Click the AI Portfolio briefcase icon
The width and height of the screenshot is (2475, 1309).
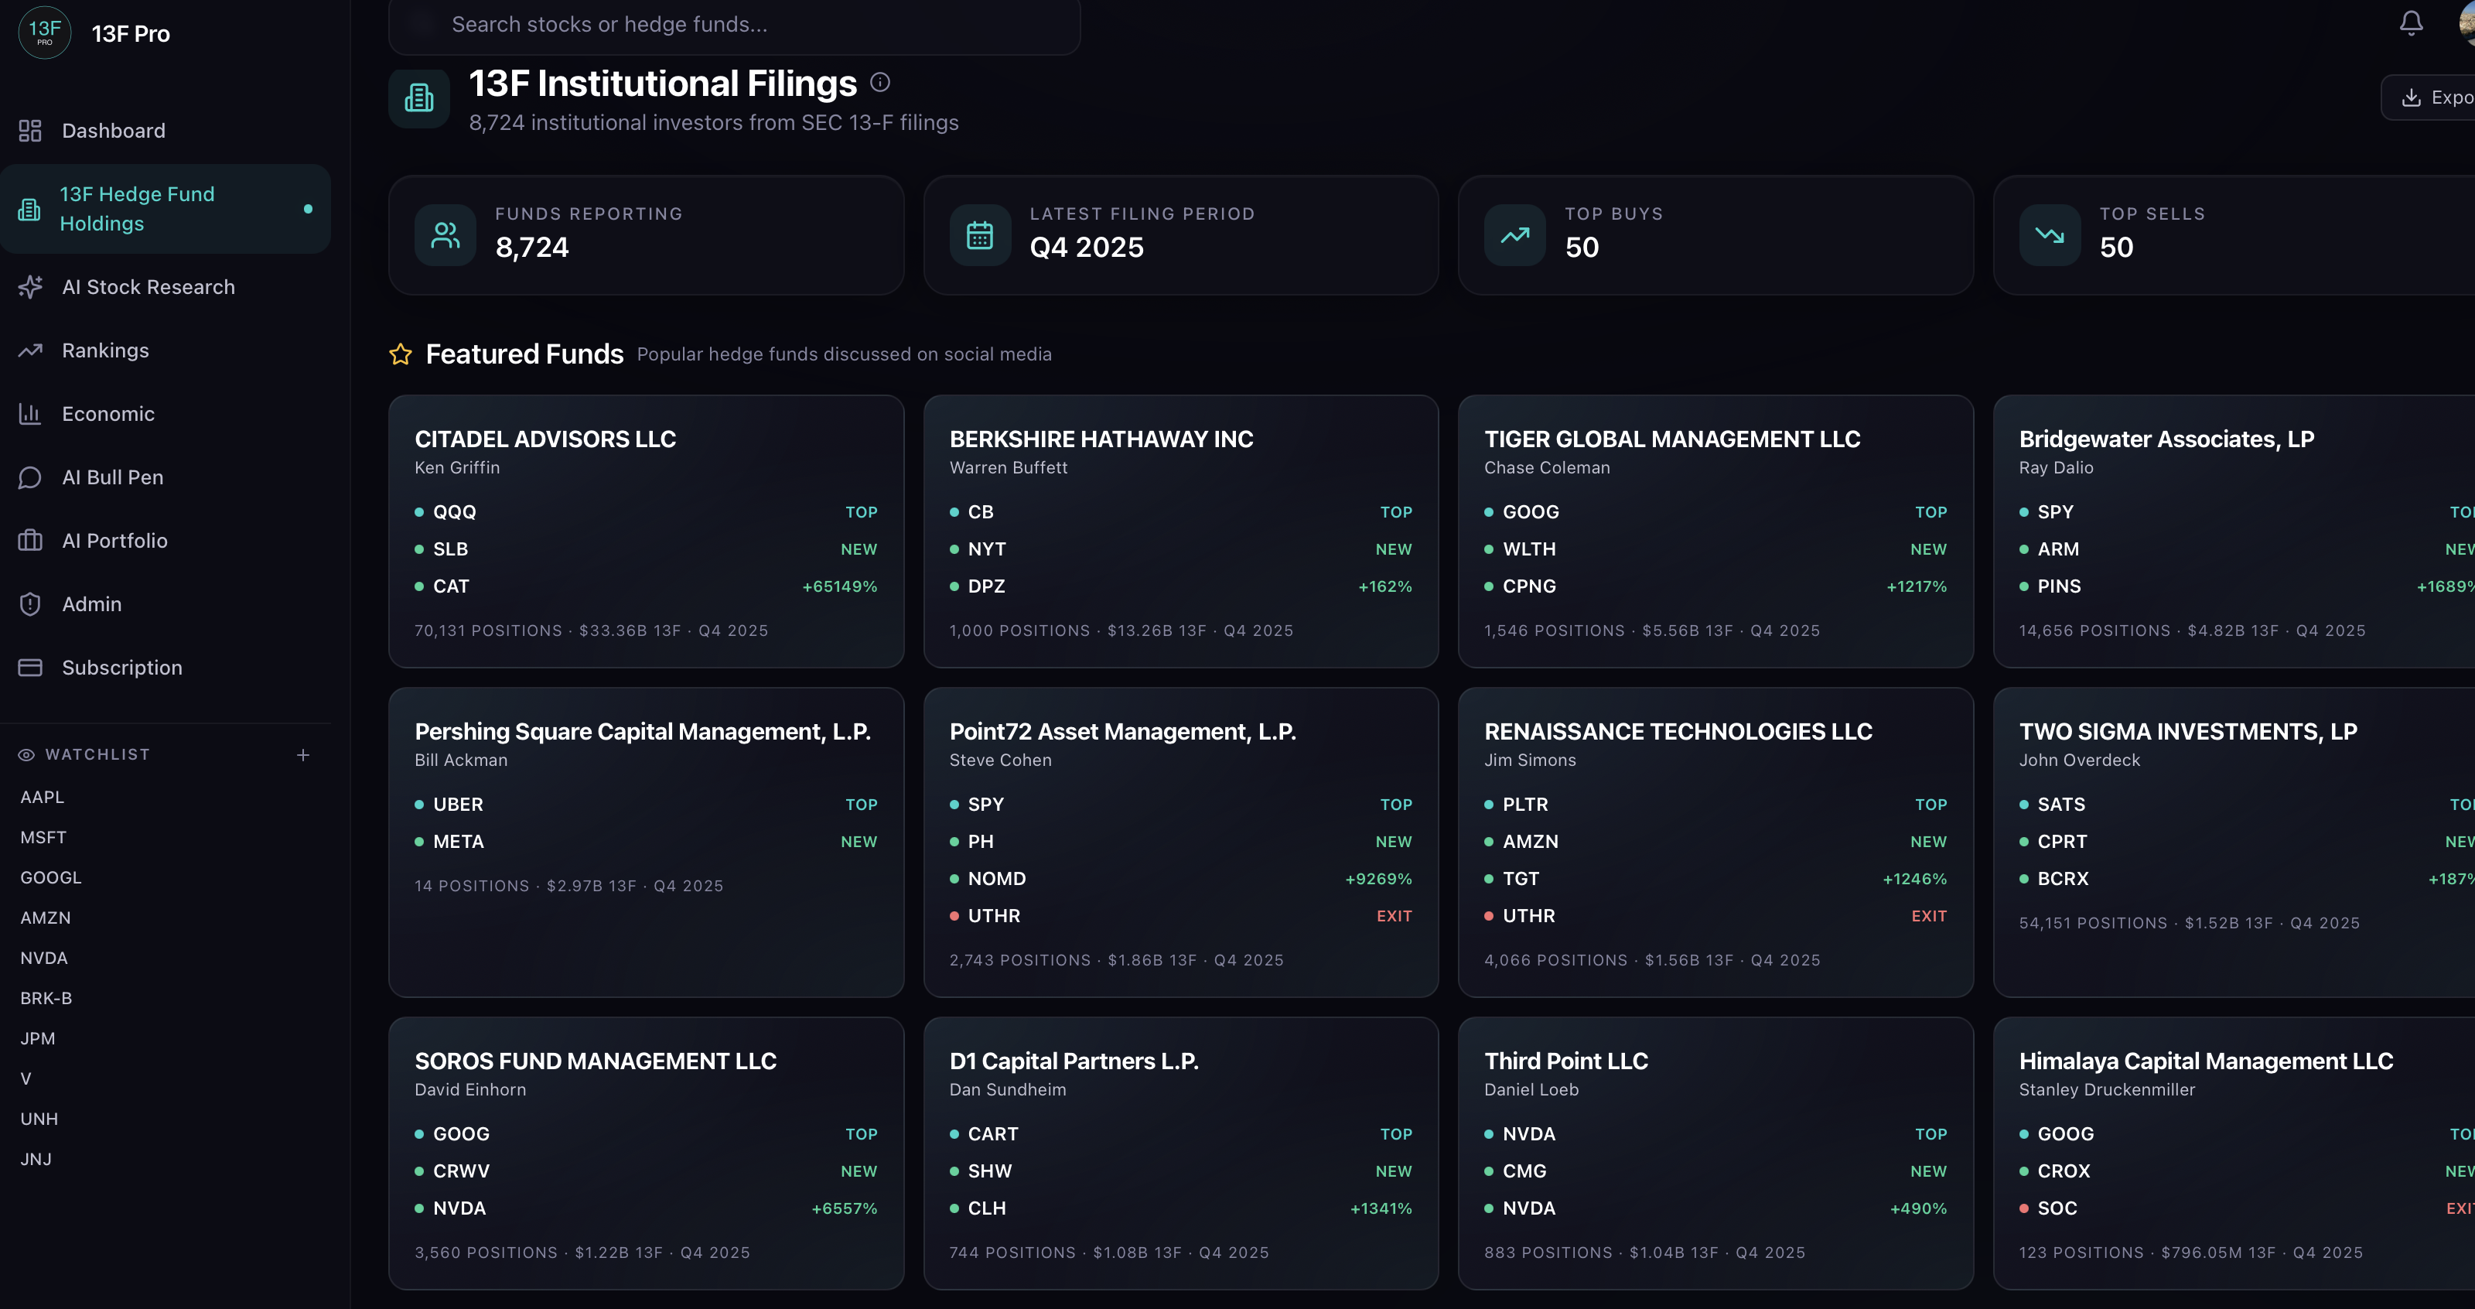tap(30, 540)
